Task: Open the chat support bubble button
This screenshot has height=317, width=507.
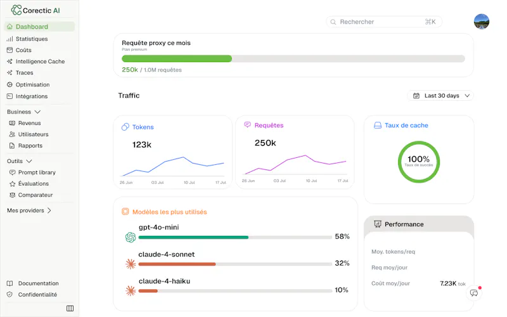Action: pos(474,293)
